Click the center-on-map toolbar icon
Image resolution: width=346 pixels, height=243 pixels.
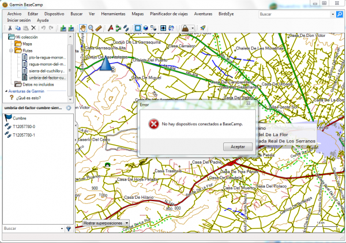click(163, 28)
